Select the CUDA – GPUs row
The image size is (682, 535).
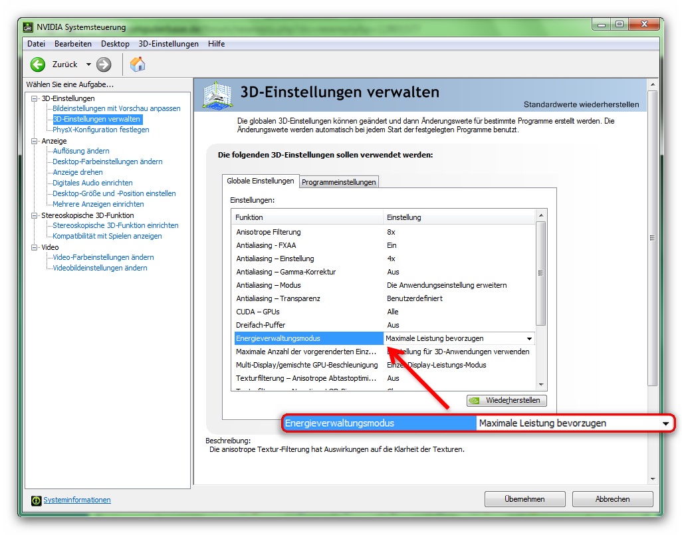pyautogui.click(x=384, y=312)
